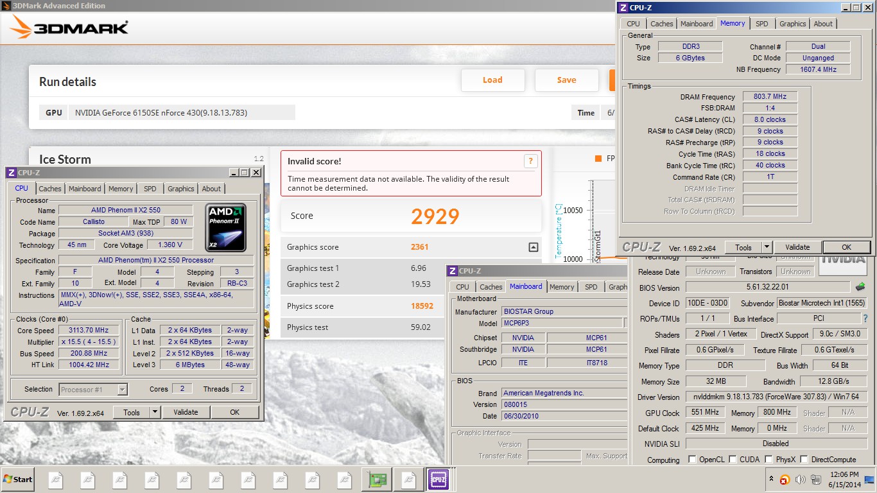Show hidden tray icons arrow
Image resolution: width=877 pixels, height=493 pixels.
[x=771, y=479]
